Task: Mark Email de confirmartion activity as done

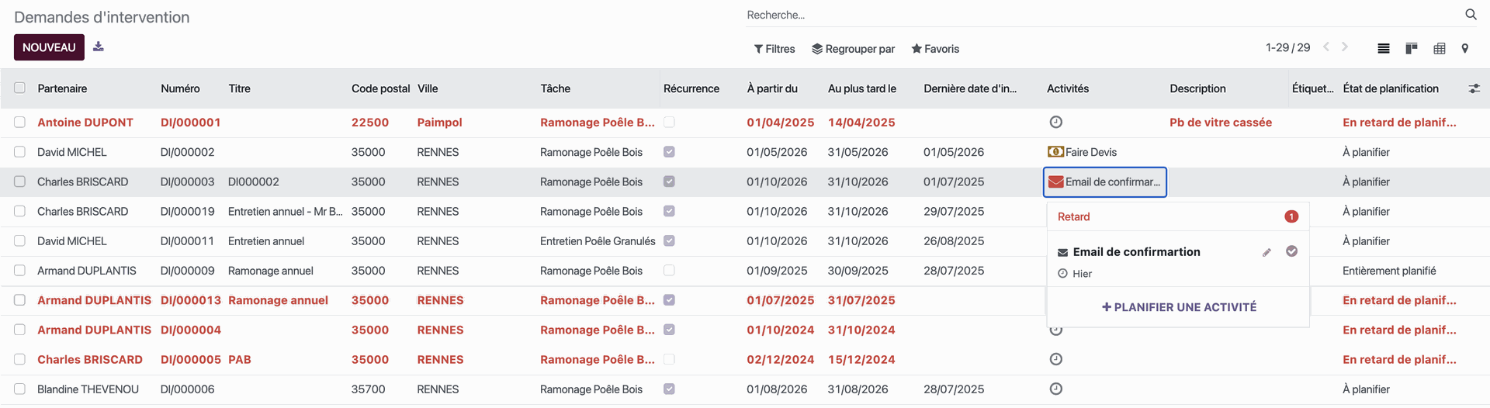Action: pyautogui.click(x=1291, y=251)
